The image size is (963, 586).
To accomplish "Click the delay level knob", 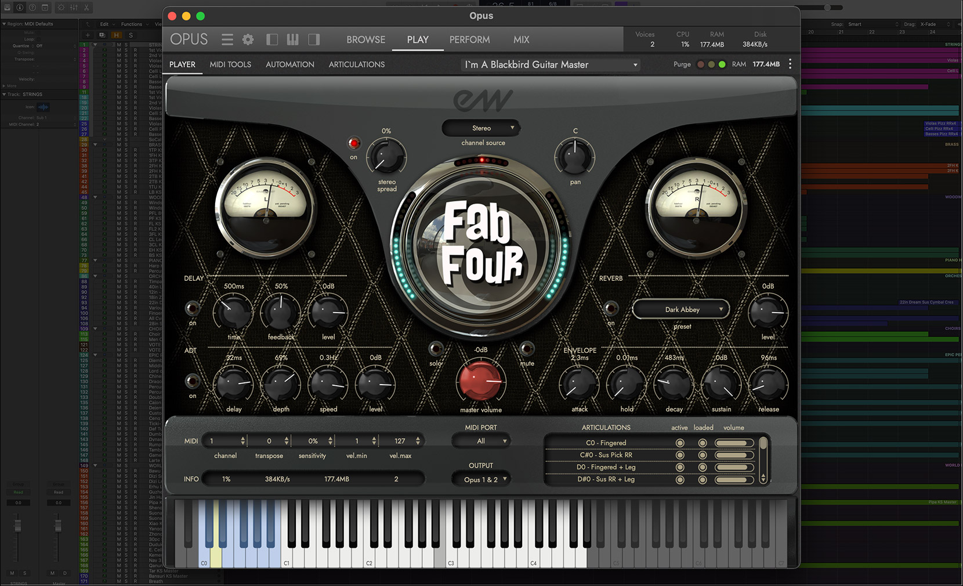I will [x=328, y=313].
